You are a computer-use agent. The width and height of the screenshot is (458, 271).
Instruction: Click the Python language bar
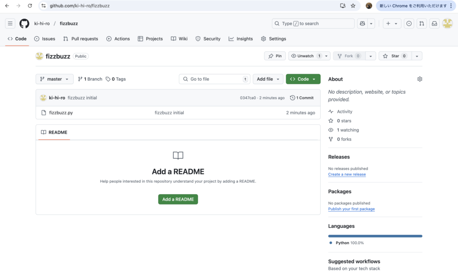pos(375,236)
